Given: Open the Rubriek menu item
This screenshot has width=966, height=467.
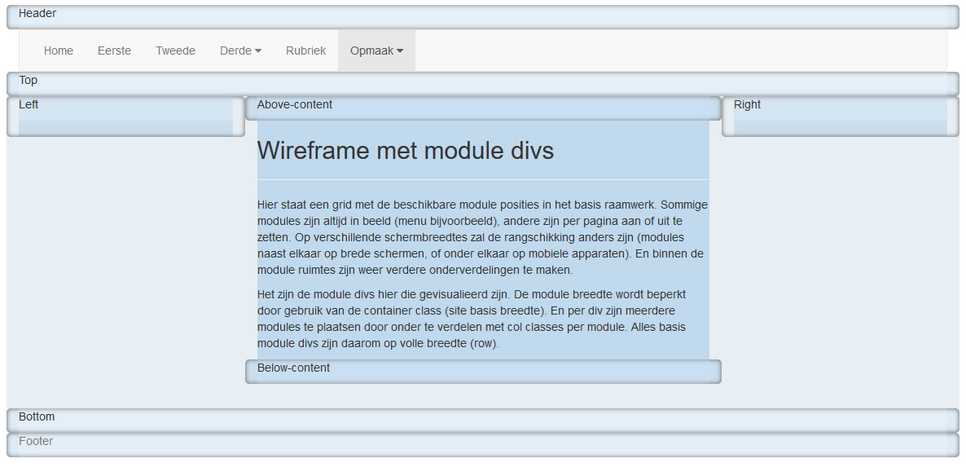Looking at the screenshot, I should point(305,51).
